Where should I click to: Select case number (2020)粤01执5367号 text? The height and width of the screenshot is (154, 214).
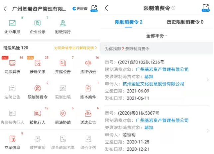pyautogui.click(x=139, y=113)
